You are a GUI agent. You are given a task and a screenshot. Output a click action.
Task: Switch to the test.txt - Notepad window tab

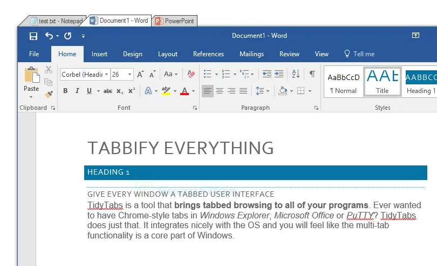pyautogui.click(x=56, y=21)
